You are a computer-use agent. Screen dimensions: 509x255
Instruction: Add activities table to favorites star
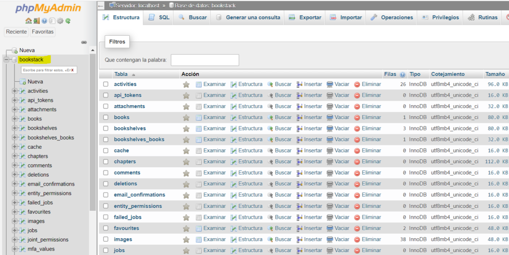(x=186, y=84)
